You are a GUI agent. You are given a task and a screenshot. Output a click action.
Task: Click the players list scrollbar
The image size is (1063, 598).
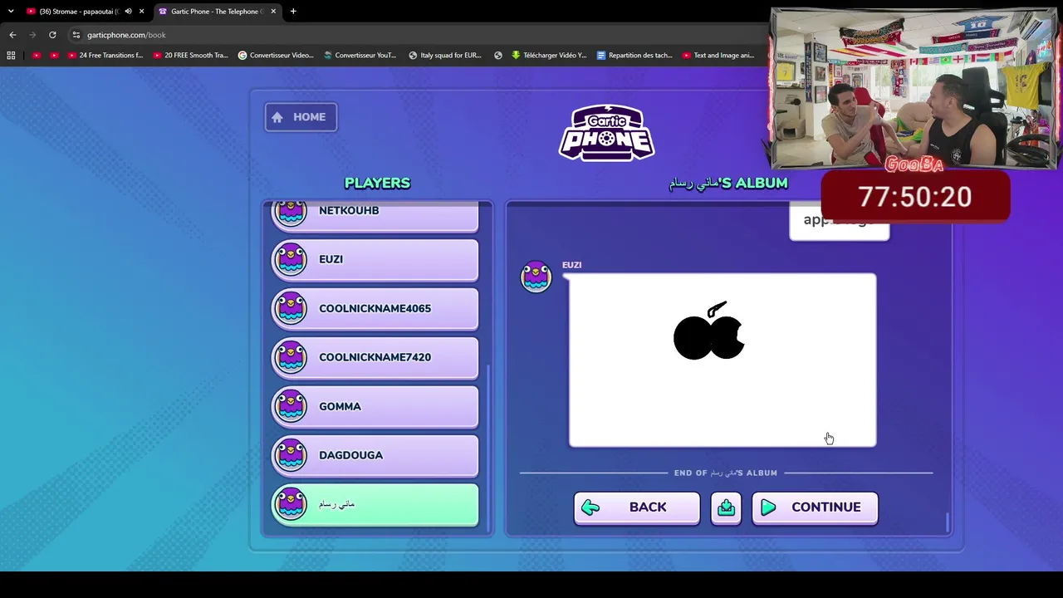(x=488, y=450)
